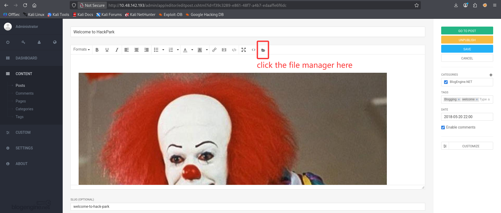Select the clown image in the editor
501x213 pixels.
[232, 129]
